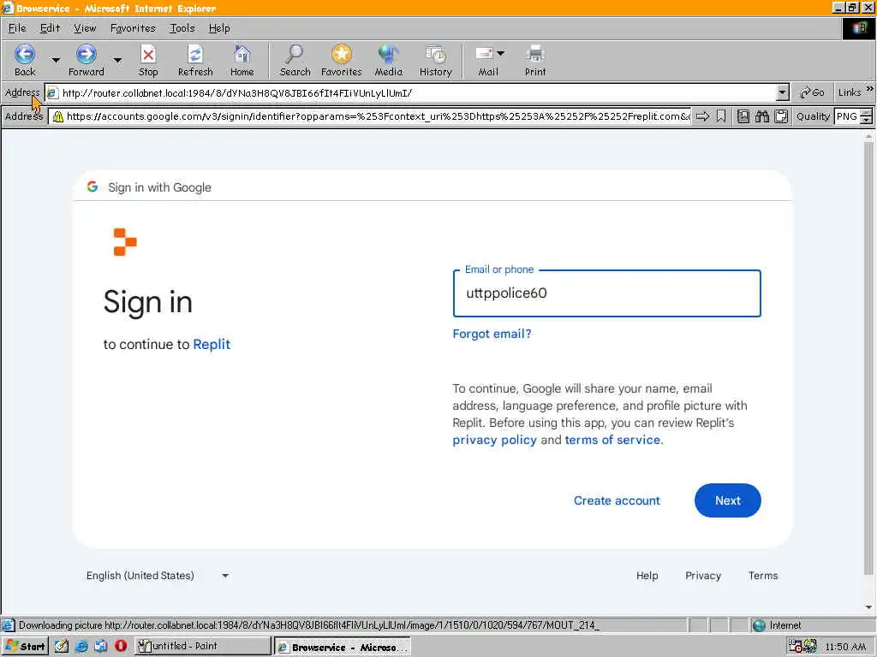877x657 pixels.
Task: Expand the IE address bar dropdown
Action: tap(783, 92)
